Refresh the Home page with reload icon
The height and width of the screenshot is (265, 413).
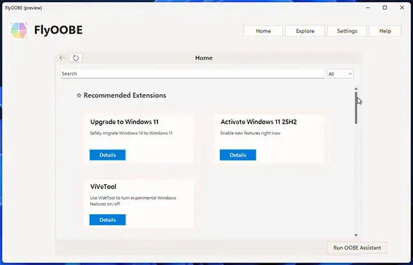(x=76, y=58)
